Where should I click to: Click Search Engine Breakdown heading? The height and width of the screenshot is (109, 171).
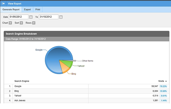pyautogui.click(x=21, y=34)
